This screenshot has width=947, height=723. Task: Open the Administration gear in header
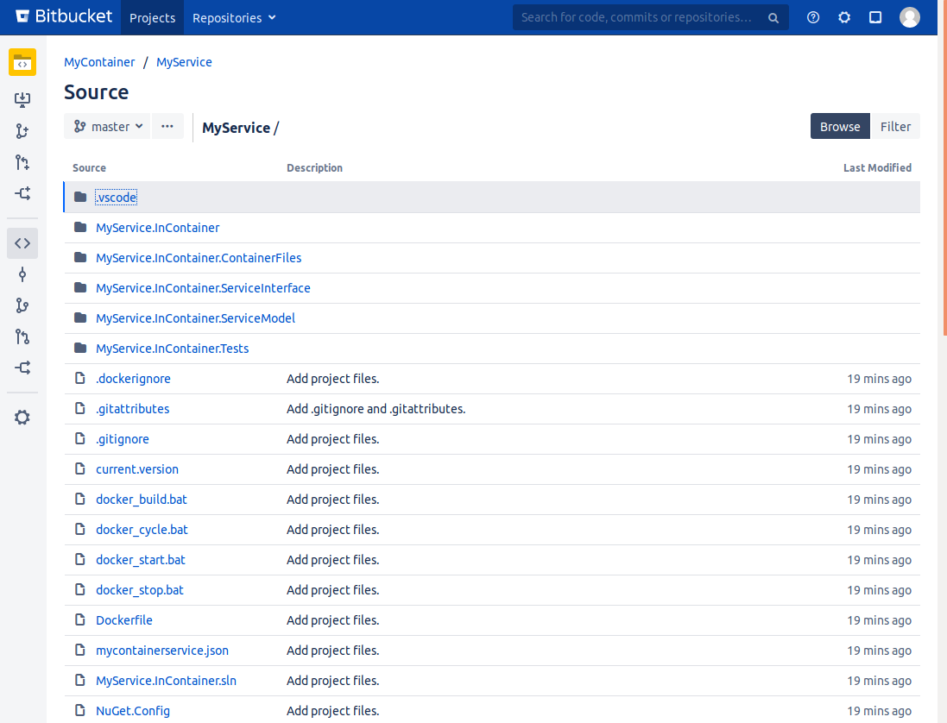click(844, 17)
